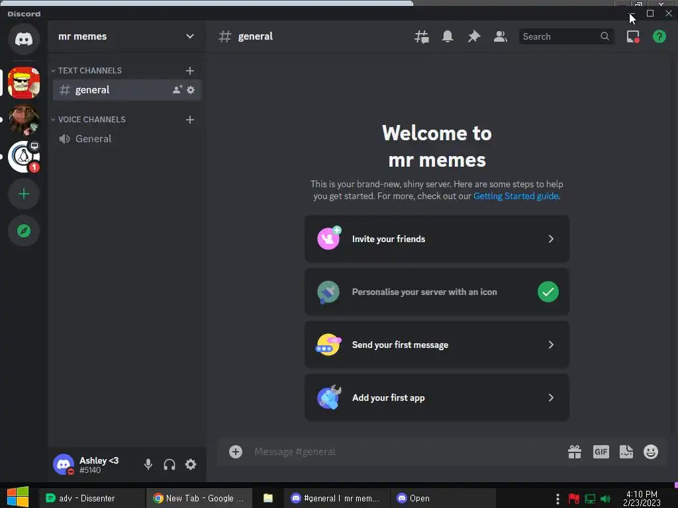The width and height of the screenshot is (678, 508).
Task: Create invite for general text channel
Action: click(177, 90)
